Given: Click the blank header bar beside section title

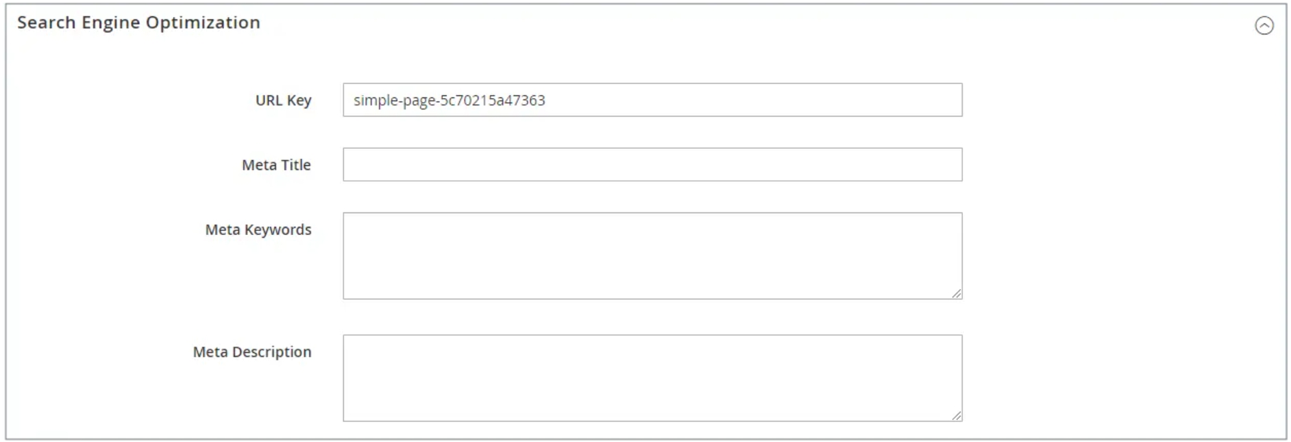Looking at the screenshot, I should click(x=754, y=24).
